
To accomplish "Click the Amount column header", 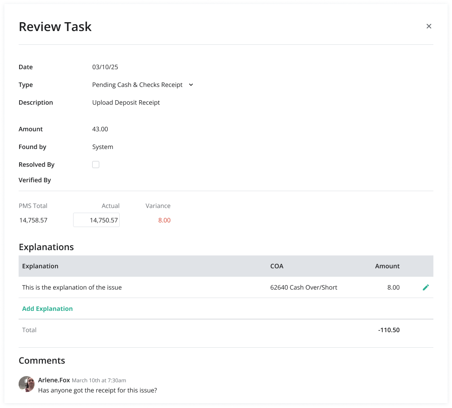I will pos(387,266).
